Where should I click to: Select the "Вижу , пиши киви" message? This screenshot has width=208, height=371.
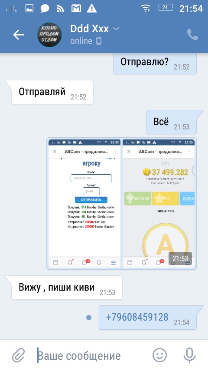(67, 288)
